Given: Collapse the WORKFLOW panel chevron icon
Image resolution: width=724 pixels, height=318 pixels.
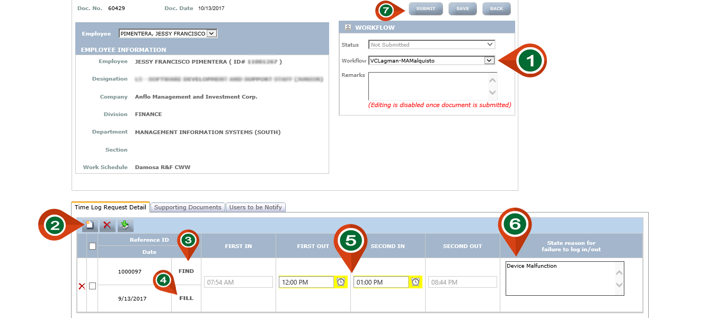Looking at the screenshot, I should pos(348,28).
